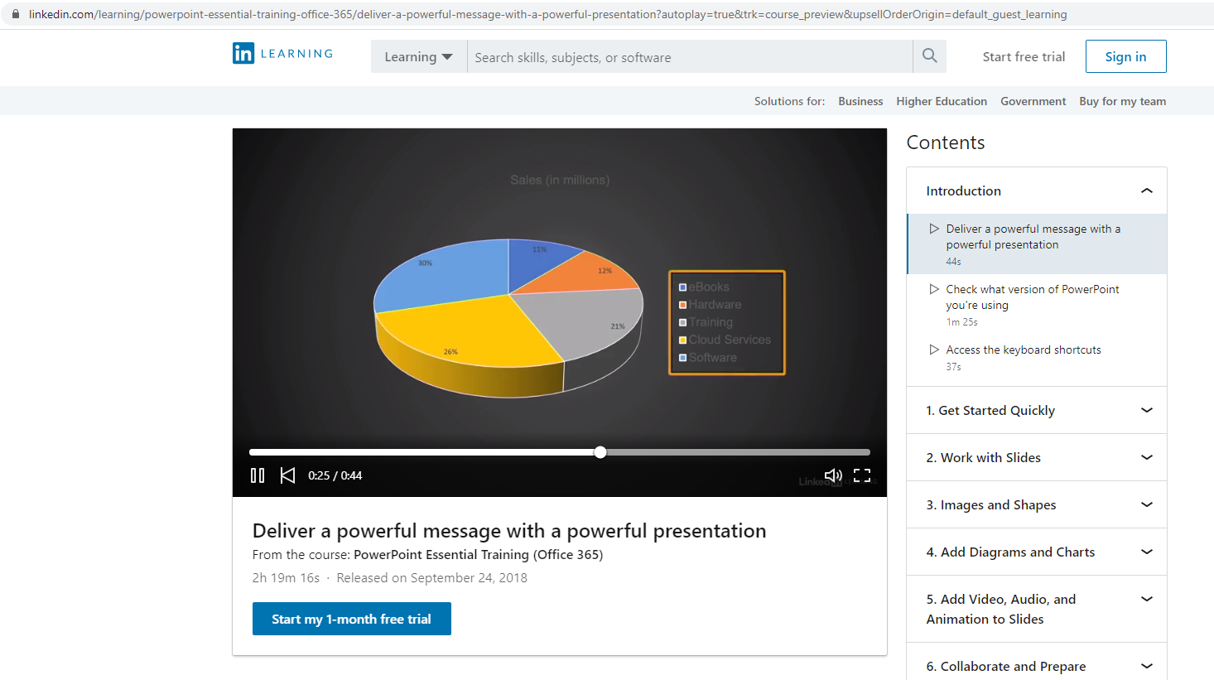Click the padlock icon in the address bar
1214x680 pixels.
pyautogui.click(x=13, y=13)
